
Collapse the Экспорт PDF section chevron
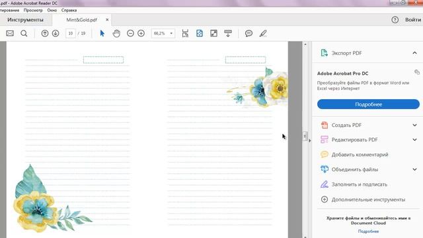414,53
